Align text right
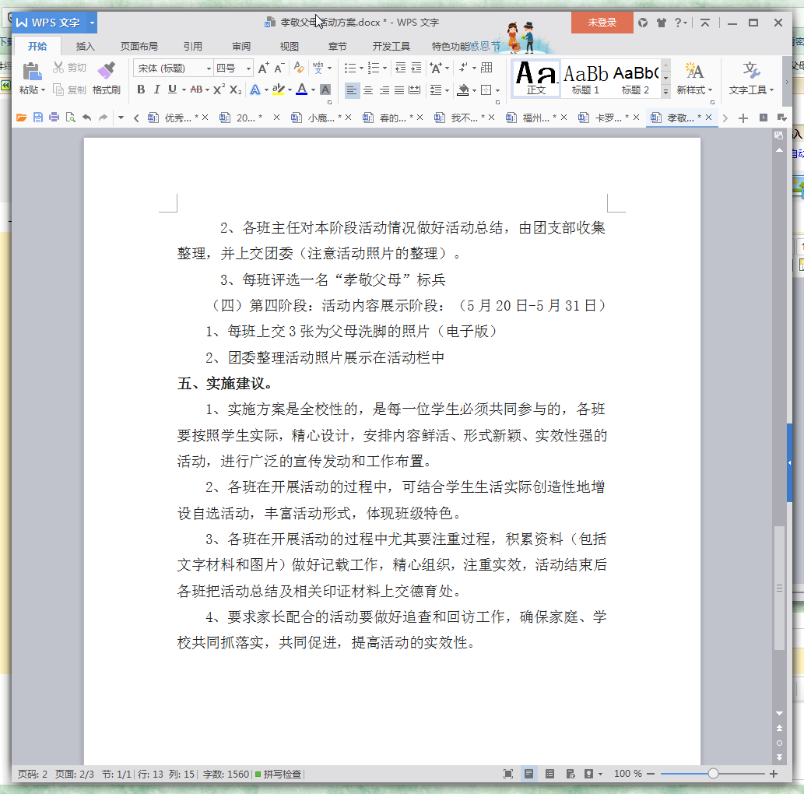Viewport: 804px width, 794px height. pyautogui.click(x=384, y=90)
